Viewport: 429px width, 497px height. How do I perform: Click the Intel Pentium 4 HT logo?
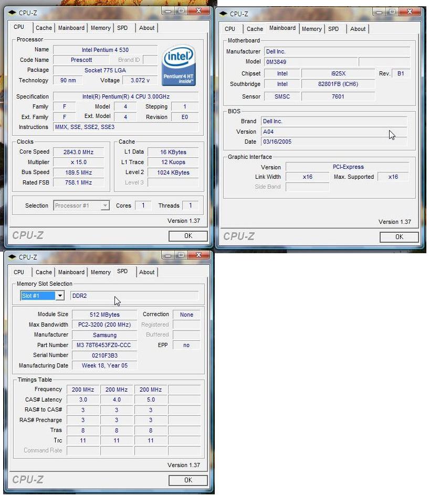pyautogui.click(x=179, y=66)
